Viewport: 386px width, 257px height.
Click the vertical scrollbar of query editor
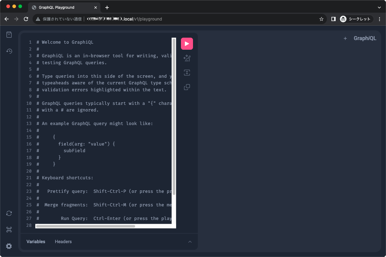(x=174, y=117)
